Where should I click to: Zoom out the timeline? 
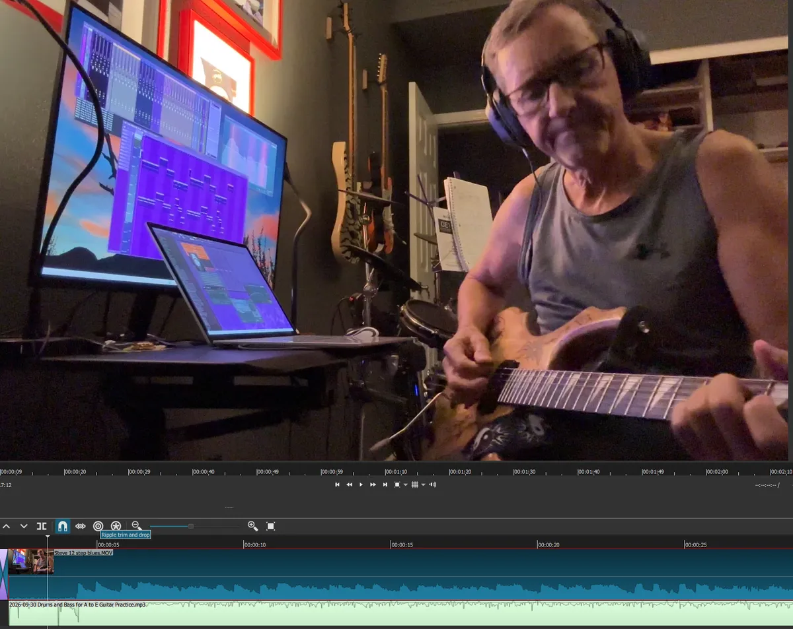point(136,526)
